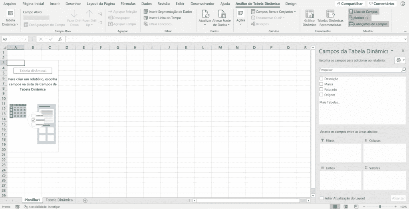Click the 100% zoom level
Viewport: 409px width, 209px height.
[x=403, y=207]
